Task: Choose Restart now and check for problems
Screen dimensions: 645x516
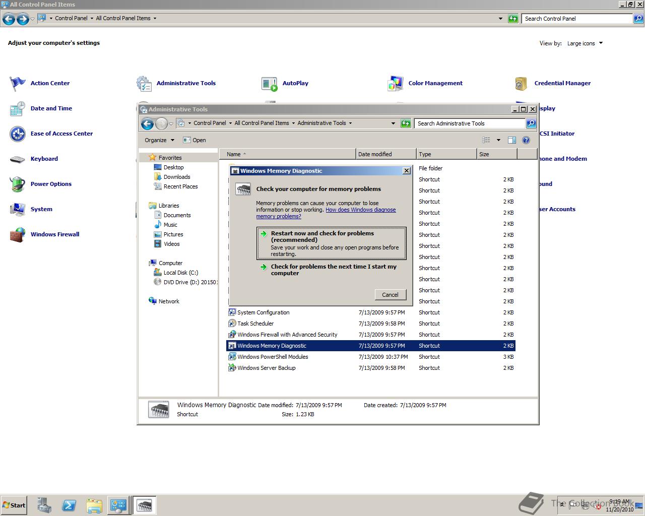Action: click(x=331, y=243)
